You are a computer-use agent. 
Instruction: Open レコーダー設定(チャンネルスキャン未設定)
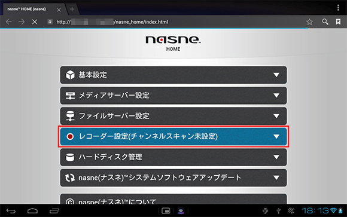tap(173, 136)
